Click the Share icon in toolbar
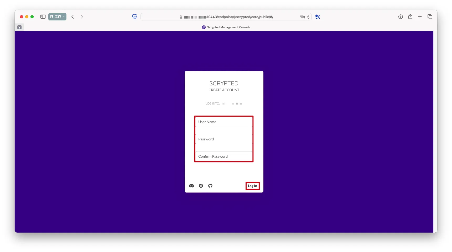 (x=410, y=17)
